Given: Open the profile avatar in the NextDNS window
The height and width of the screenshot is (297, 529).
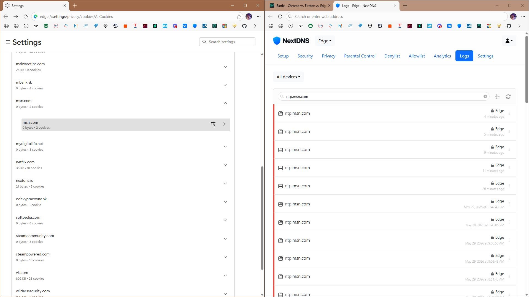Looking at the screenshot, I should tap(513, 16).
